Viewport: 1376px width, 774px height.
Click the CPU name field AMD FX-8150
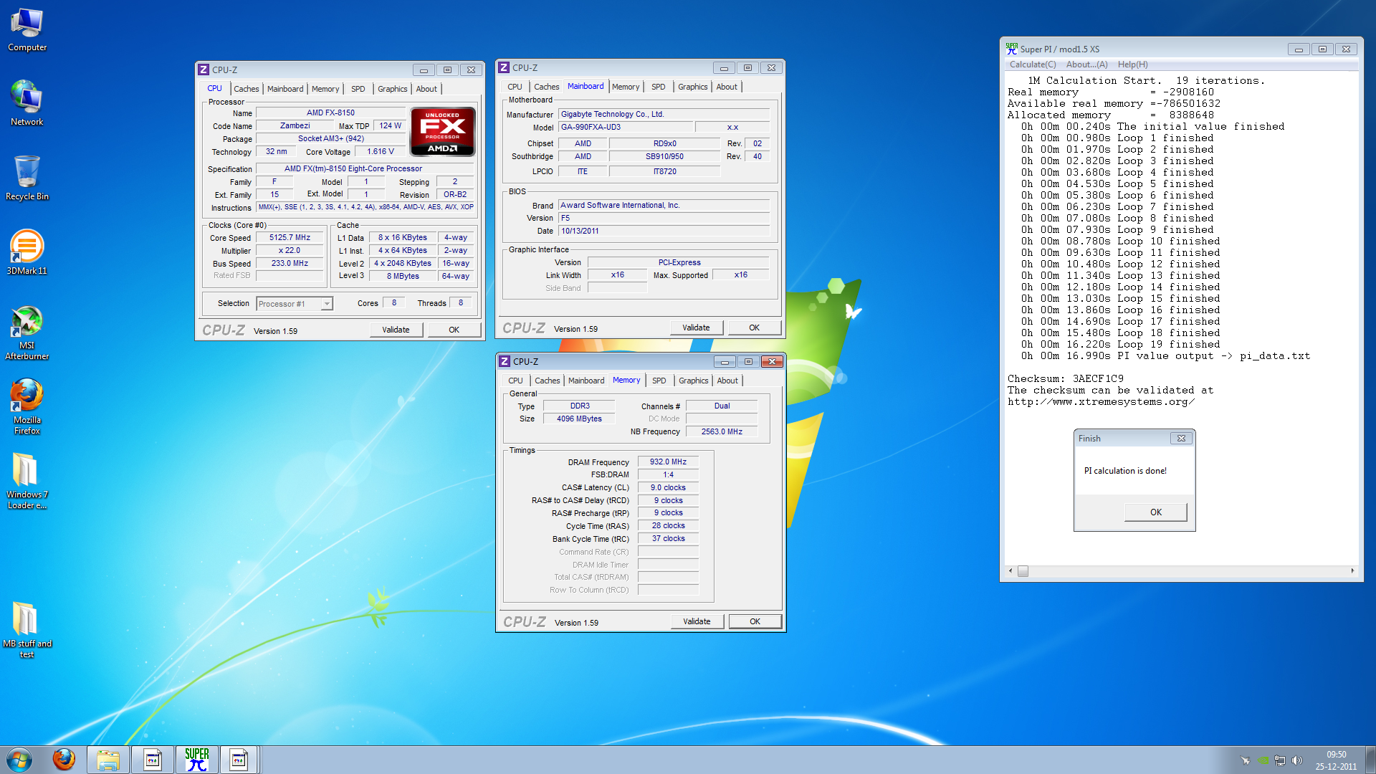(330, 113)
